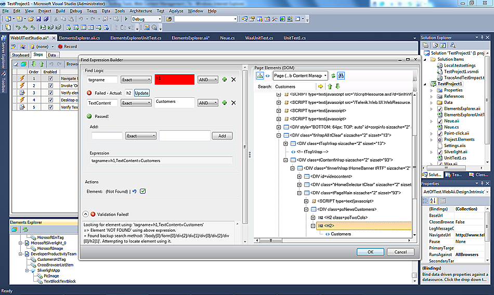Click the Start Debugging play icon

[x=126, y=19]
